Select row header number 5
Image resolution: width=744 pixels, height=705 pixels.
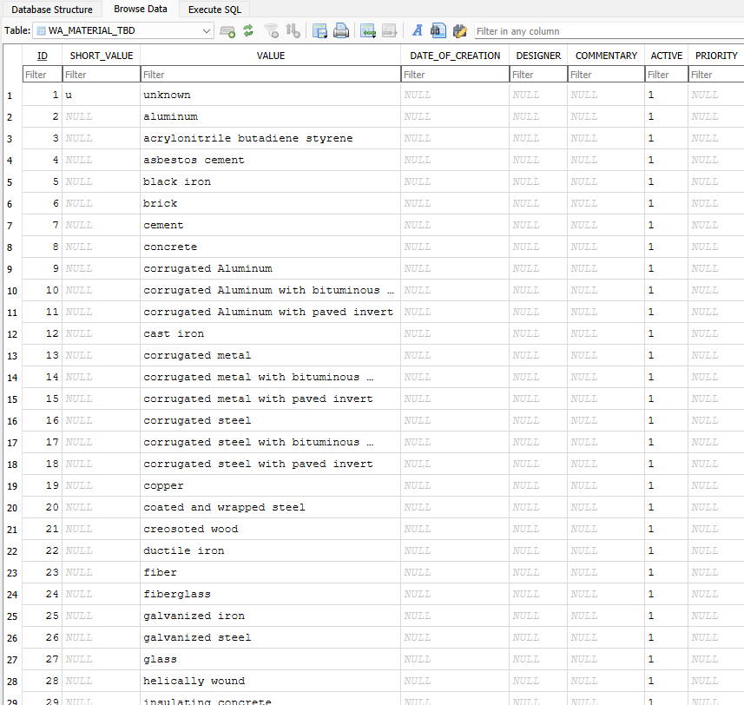tap(12, 182)
